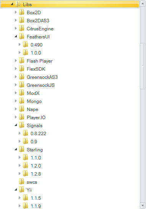Screen dimensions: 146x209
Task: Collapse the Yii folder
Action: coord(16,190)
